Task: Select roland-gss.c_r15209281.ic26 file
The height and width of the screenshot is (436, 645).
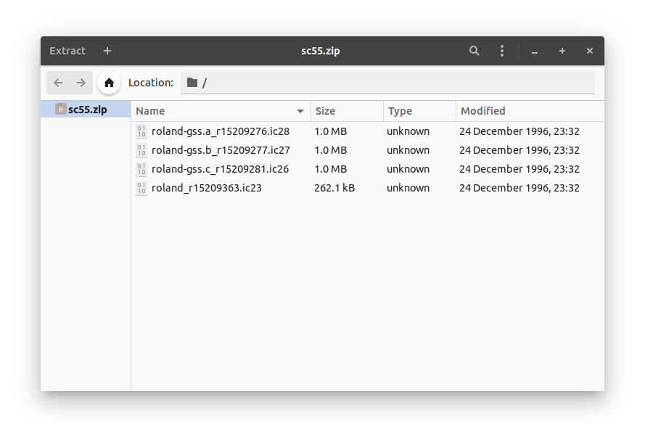Action: (x=221, y=169)
